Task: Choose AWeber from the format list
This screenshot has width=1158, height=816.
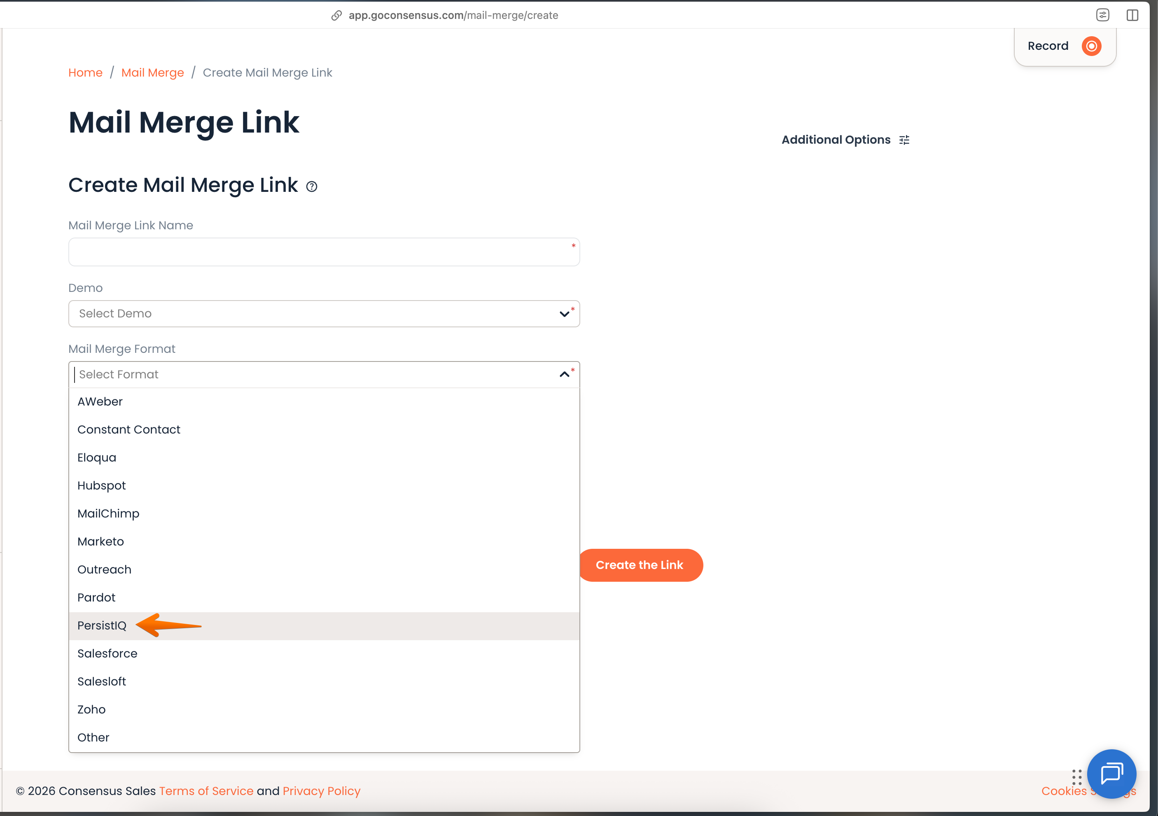Action: coord(324,401)
